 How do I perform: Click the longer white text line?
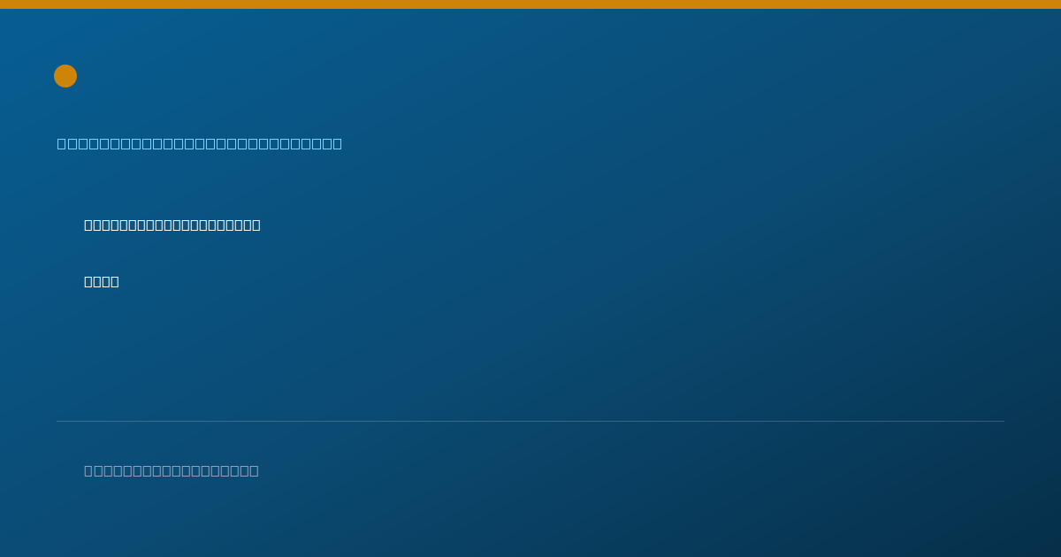172,225
